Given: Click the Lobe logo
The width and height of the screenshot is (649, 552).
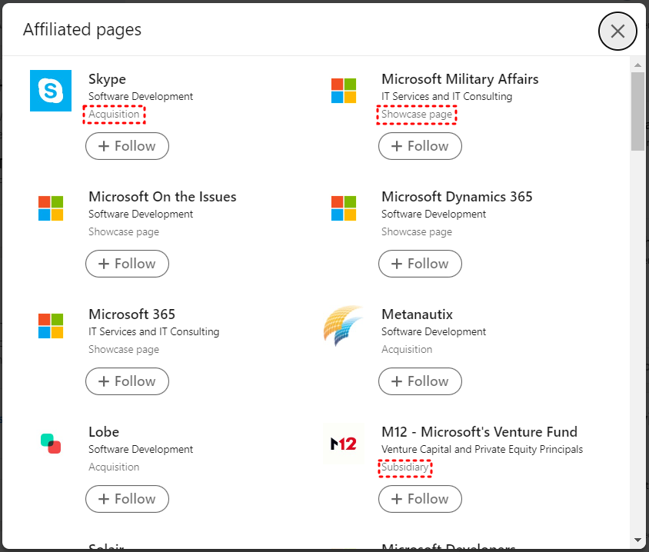Looking at the screenshot, I should 51,443.
